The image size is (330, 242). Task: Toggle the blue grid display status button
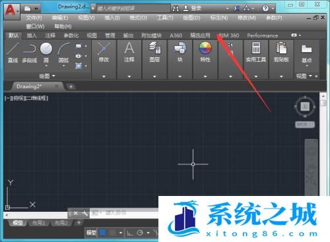pyautogui.click(x=102, y=233)
